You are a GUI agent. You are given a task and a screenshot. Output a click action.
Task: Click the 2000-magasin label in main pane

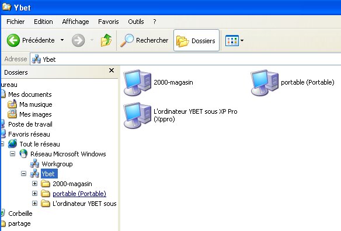click(173, 82)
